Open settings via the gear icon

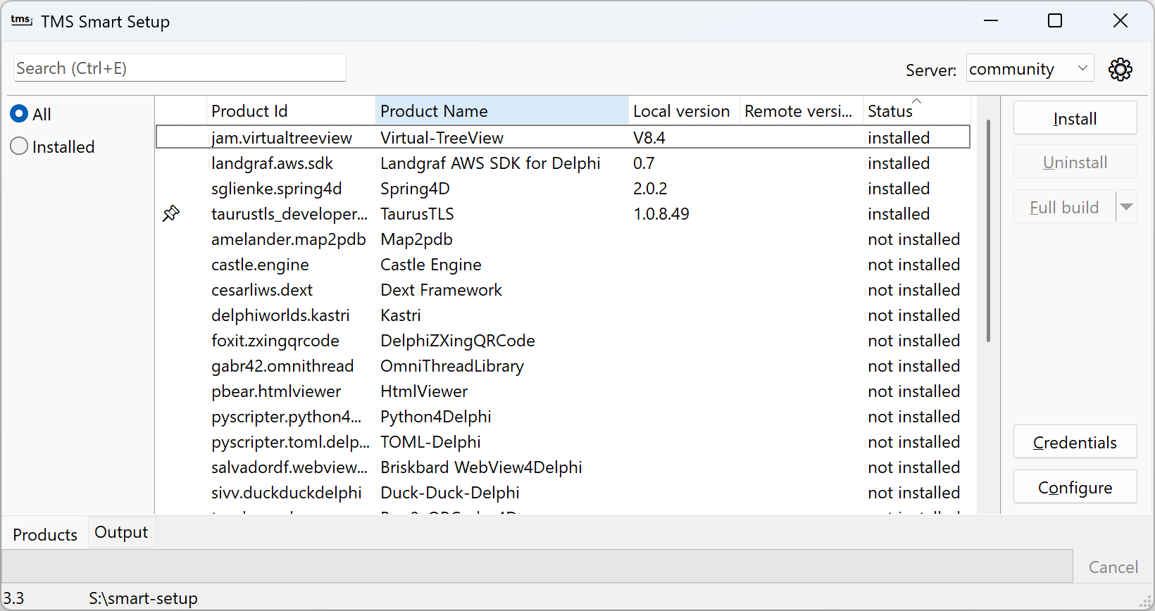pos(1120,69)
